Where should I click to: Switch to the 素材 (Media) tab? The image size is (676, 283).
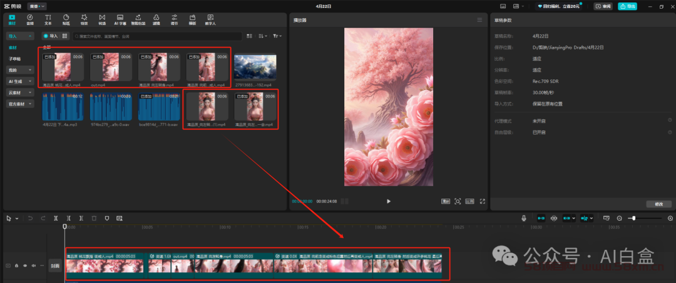point(12,19)
